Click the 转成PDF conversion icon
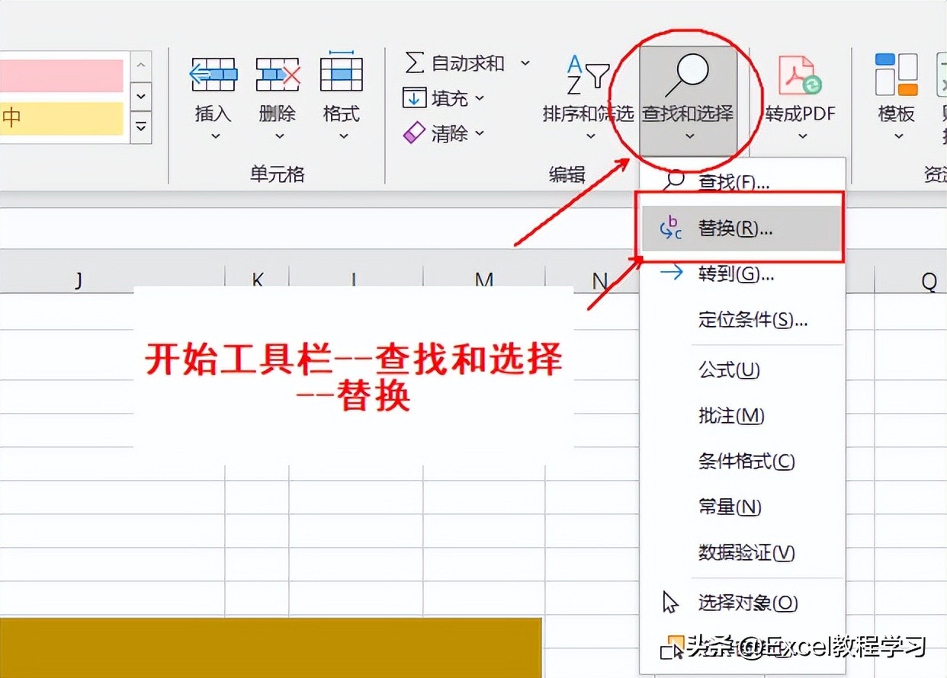The height and width of the screenshot is (678, 947). point(798,72)
